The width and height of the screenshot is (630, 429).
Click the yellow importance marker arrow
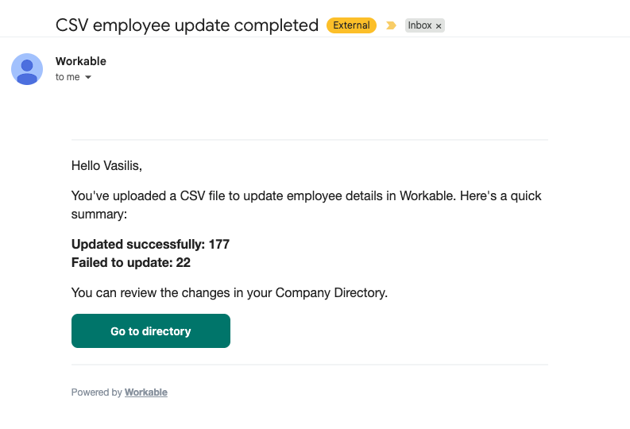(391, 25)
